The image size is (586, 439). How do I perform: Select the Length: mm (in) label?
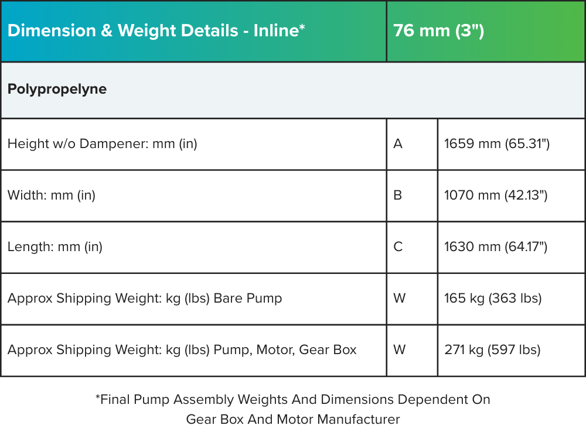pos(55,247)
